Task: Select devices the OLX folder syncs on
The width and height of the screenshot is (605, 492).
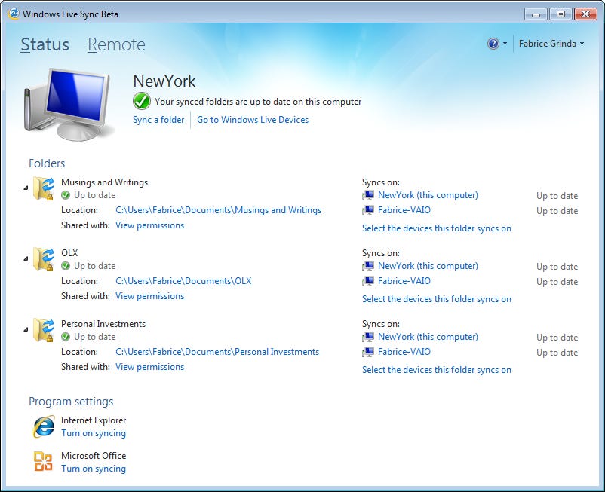Action: pos(437,299)
